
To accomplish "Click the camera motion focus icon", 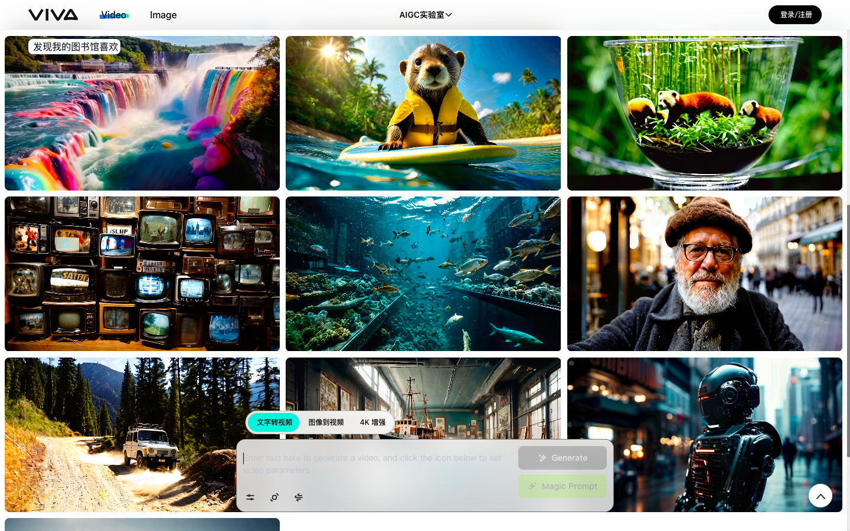I will (x=274, y=497).
